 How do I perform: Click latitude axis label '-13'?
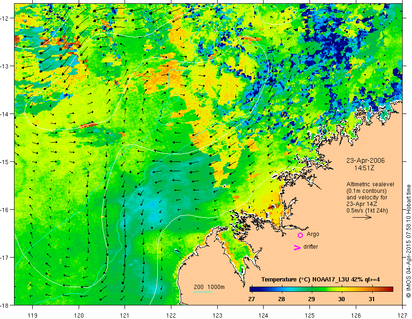[5, 66]
